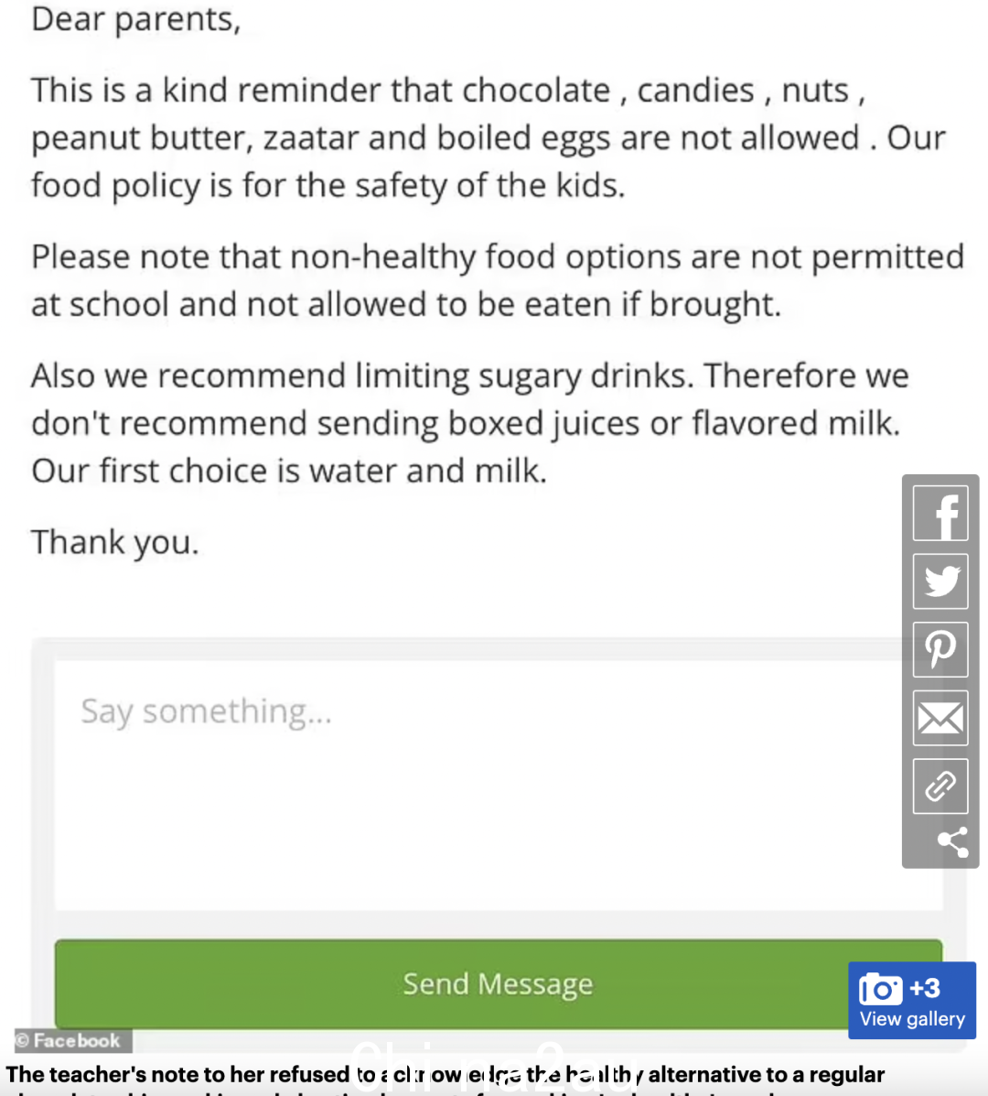Click the Send Message green button
Image resolution: width=988 pixels, height=1096 pixels.
tap(499, 983)
